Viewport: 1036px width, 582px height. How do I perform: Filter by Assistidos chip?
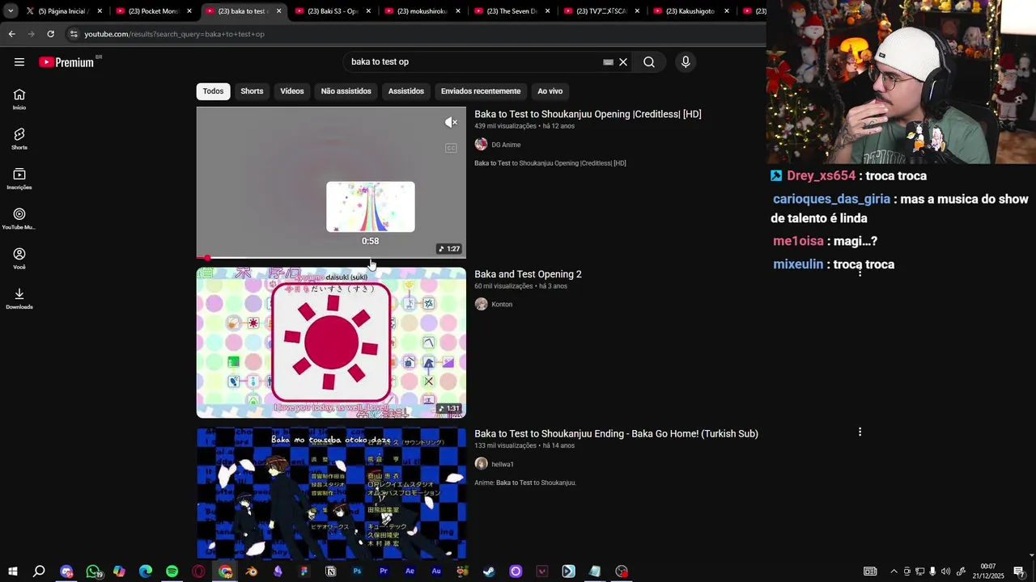[x=406, y=91]
